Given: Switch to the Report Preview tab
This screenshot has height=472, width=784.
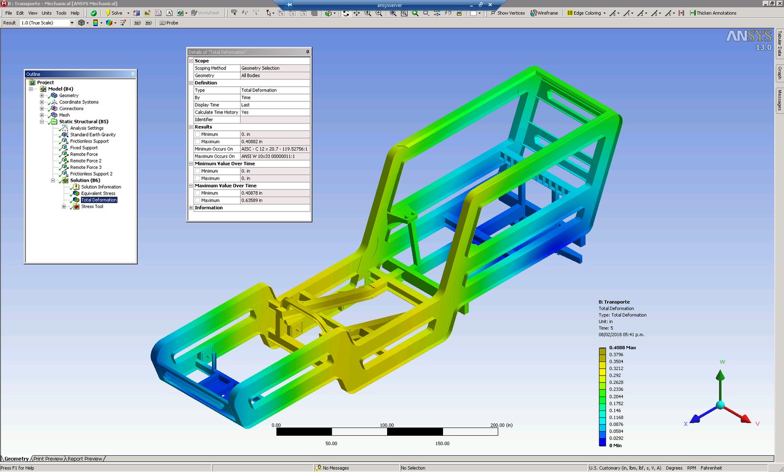Looking at the screenshot, I should point(85,459).
